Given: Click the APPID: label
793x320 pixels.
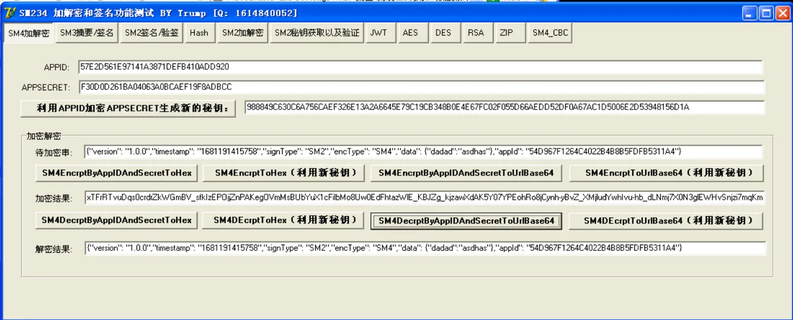Looking at the screenshot, I should 57,67.
